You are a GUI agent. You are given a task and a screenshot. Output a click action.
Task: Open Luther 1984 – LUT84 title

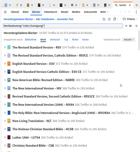[x=26, y=138]
